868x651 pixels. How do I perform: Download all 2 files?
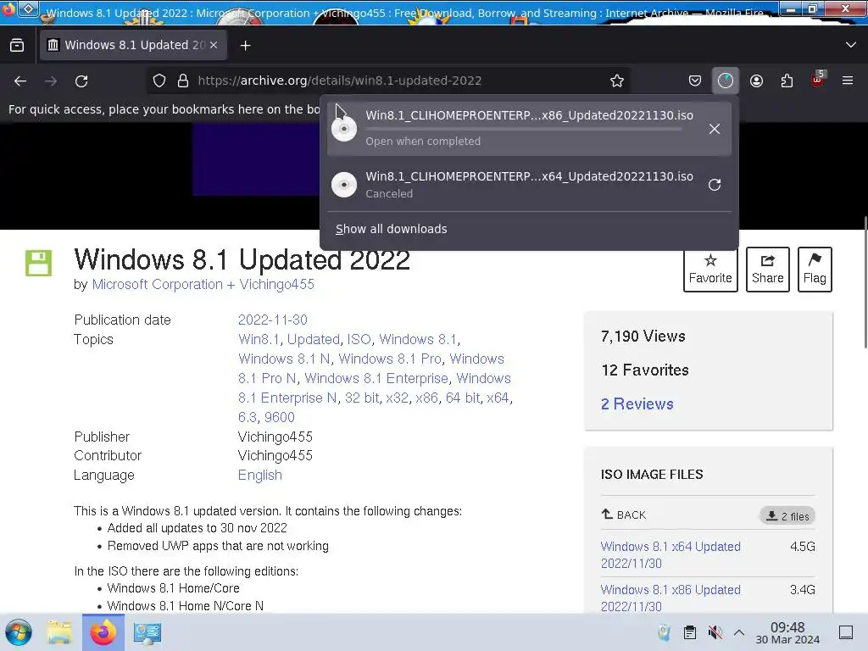coord(787,516)
